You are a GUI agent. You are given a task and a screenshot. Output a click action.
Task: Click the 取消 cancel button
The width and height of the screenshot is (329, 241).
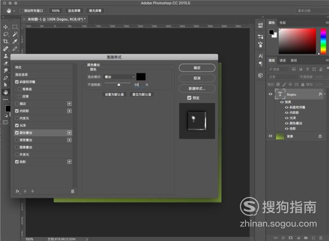197,78
